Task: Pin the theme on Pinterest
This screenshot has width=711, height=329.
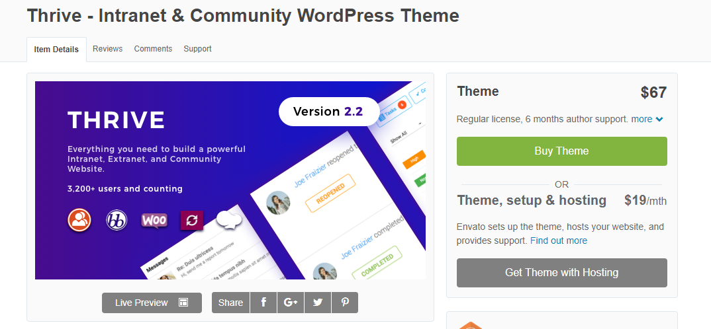Action: point(345,303)
